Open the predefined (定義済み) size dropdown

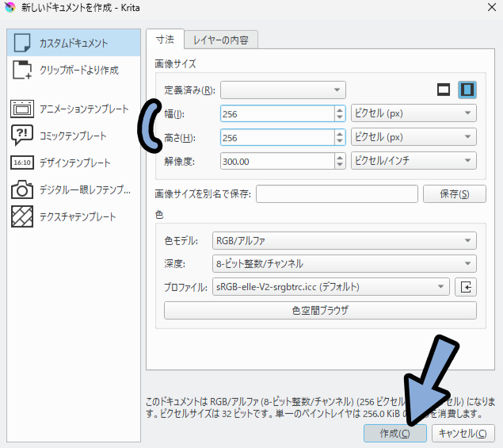pos(283,90)
